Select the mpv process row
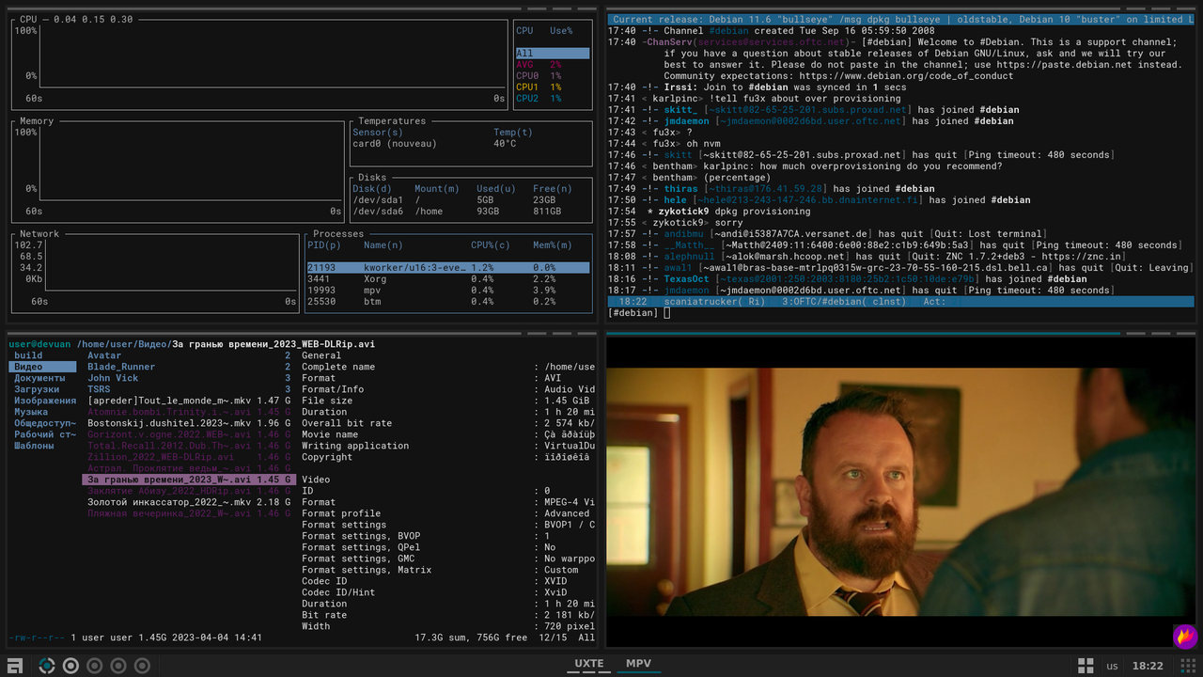Viewport: 1203px width, 677px height. [448, 291]
